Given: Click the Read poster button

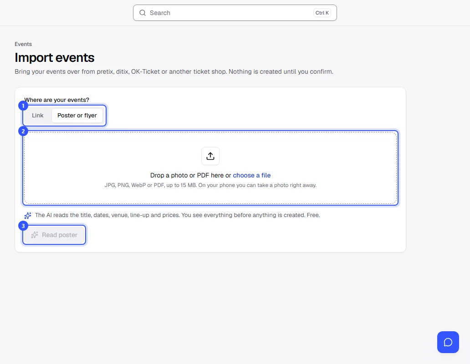Looking at the screenshot, I should coord(54,235).
